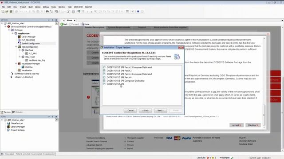Click Library Manager icon under Application

pos(19,37)
